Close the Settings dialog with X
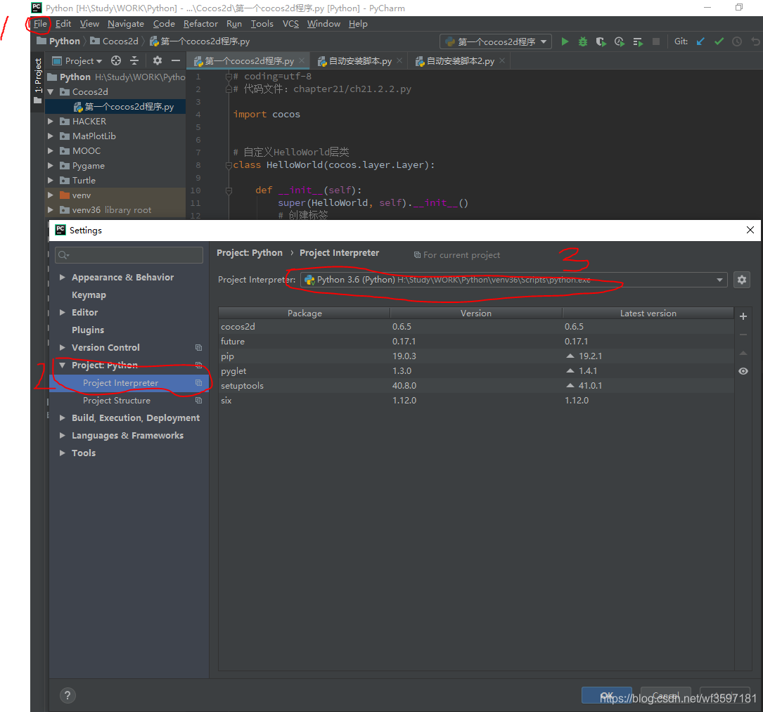Screen dimensions: 763x712 click(x=750, y=230)
